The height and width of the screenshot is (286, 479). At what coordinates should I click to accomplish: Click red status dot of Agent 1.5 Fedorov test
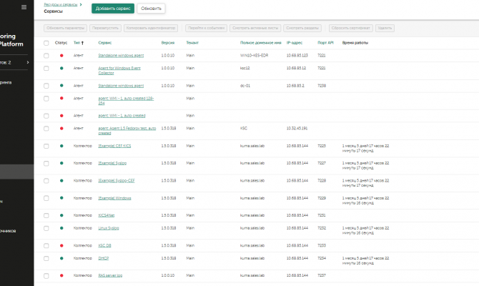coord(61,128)
